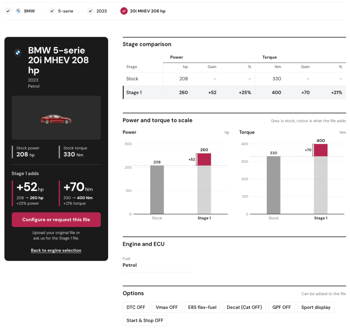Select the Start & Stop OFF option
The height and width of the screenshot is (331, 350).
145,320
